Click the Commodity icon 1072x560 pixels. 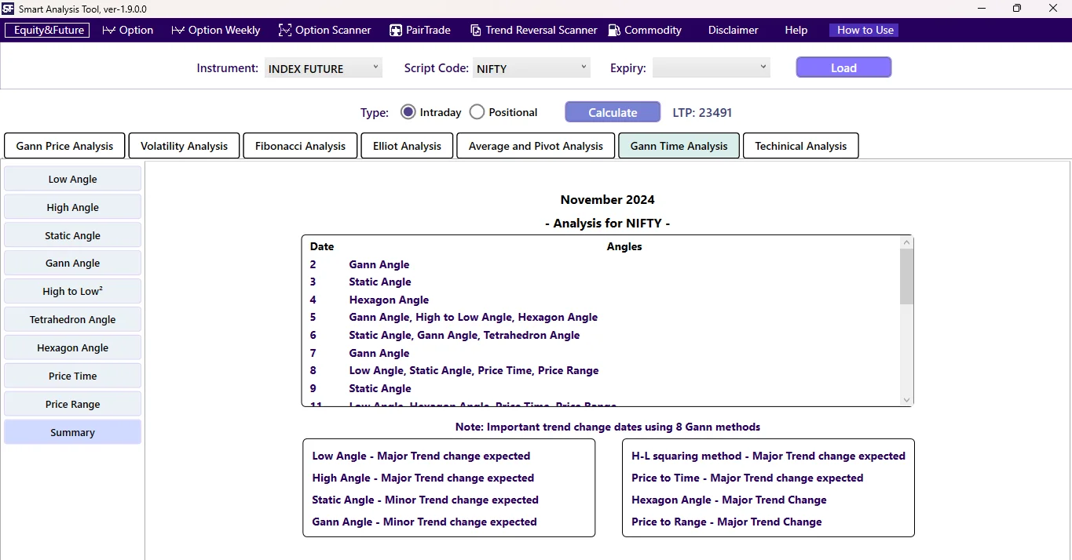point(613,30)
